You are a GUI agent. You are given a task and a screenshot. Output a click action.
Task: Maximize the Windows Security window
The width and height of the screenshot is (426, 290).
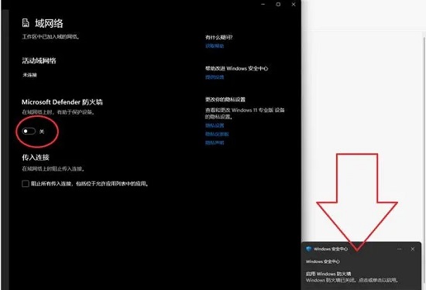click(x=278, y=5)
